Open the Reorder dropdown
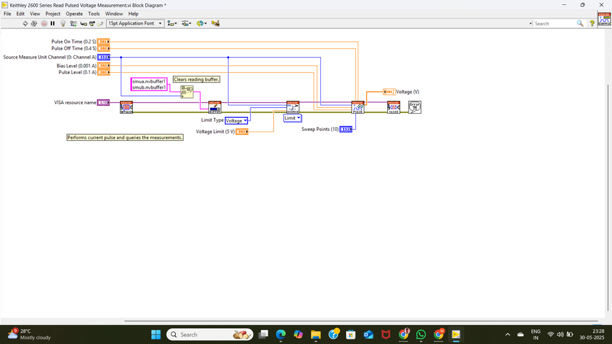This screenshot has width=612, height=344. (202, 23)
